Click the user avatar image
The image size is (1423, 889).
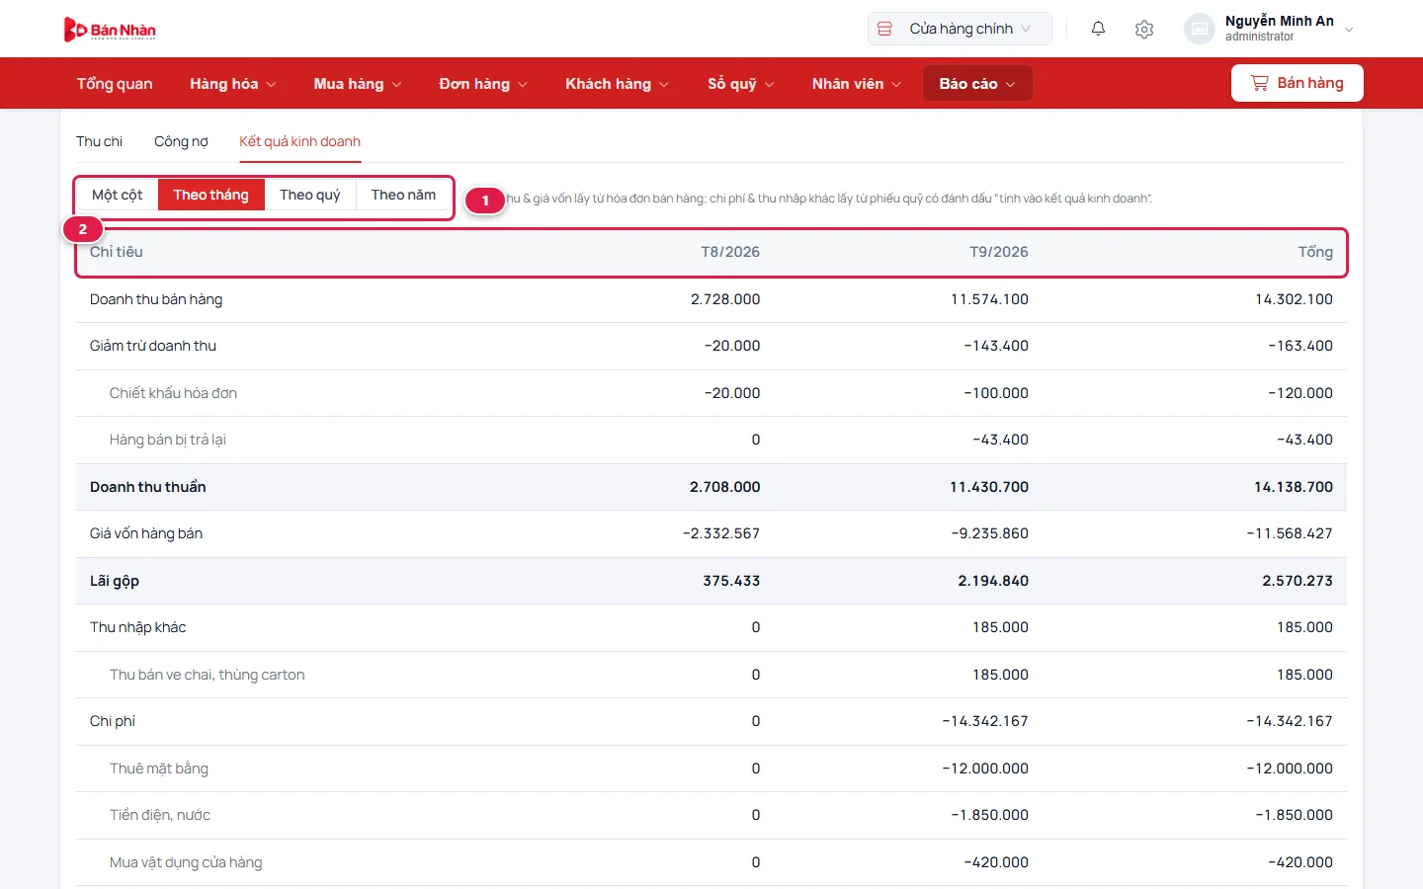click(1200, 29)
